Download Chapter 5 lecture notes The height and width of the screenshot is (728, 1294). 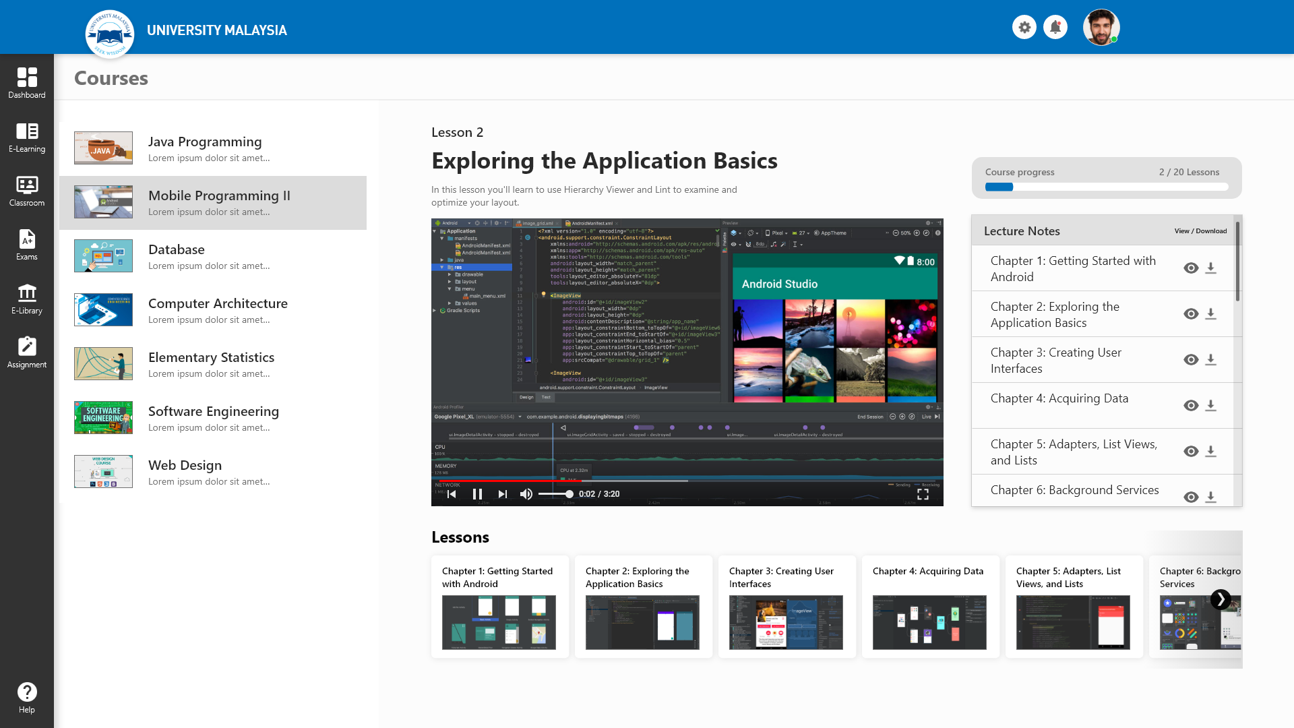pyautogui.click(x=1210, y=452)
